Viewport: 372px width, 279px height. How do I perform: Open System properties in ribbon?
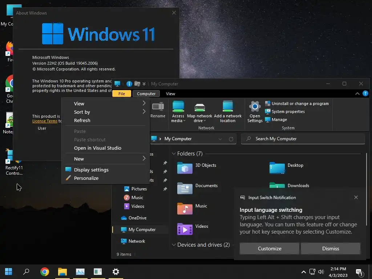(x=285, y=112)
